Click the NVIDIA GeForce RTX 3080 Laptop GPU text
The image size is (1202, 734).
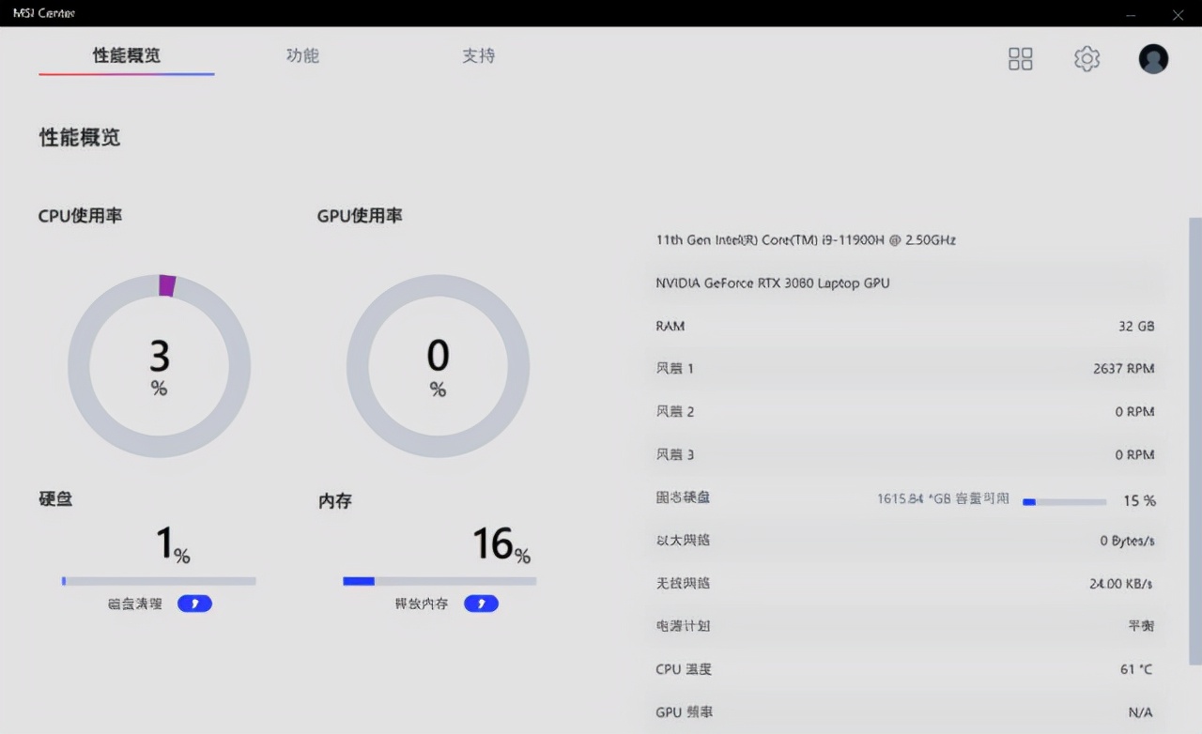[x=773, y=283]
